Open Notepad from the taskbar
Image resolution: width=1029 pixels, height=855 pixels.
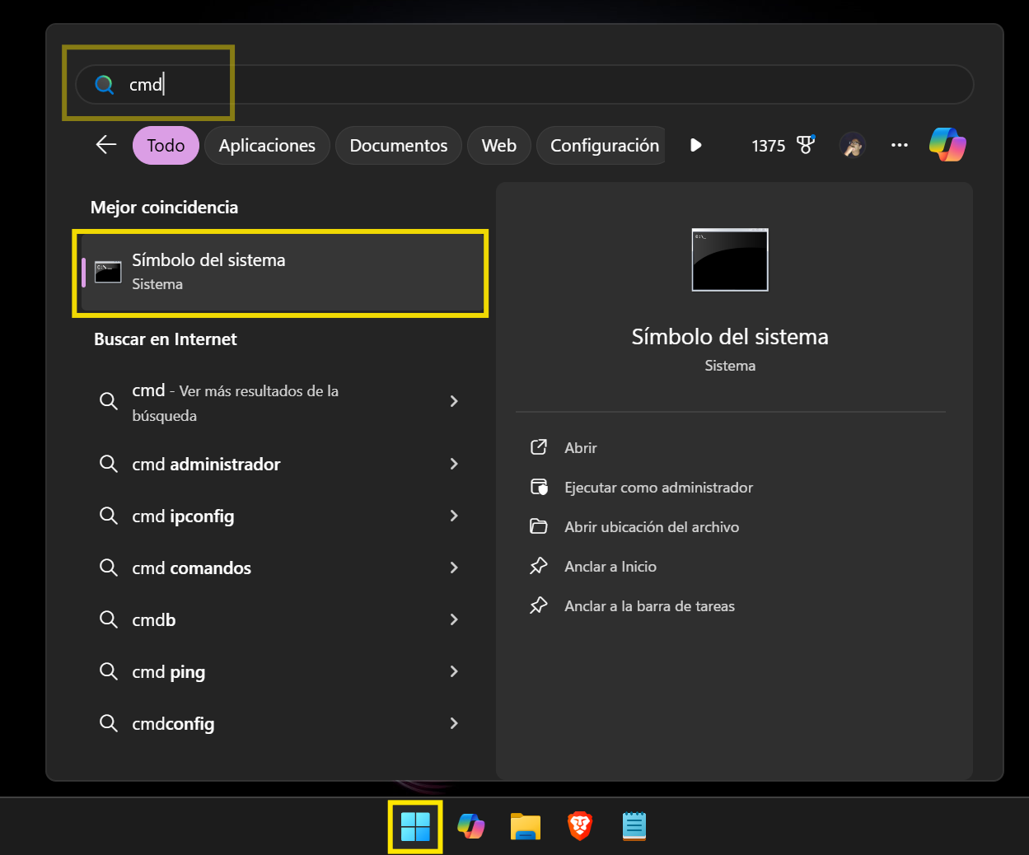point(634,826)
